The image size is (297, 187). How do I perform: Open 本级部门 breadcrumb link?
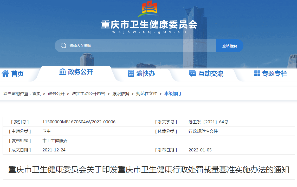pyautogui.click(x=172, y=94)
